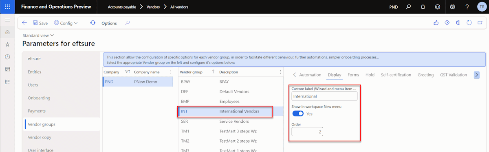Open the feedback smiley icon

click(438, 7)
